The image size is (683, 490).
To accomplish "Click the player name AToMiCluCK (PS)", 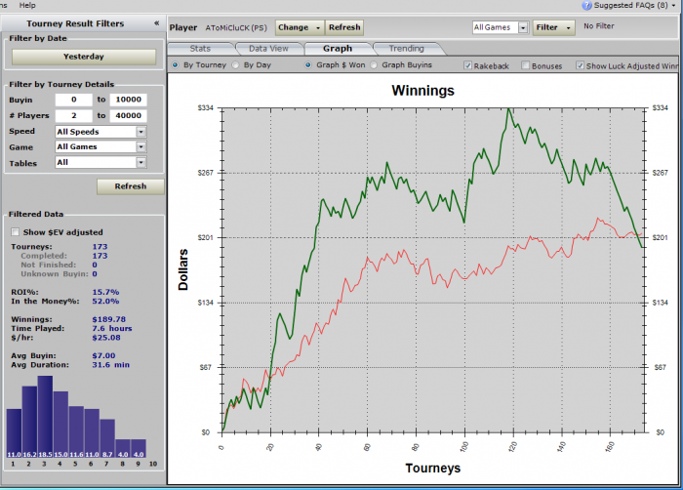I will [x=236, y=28].
